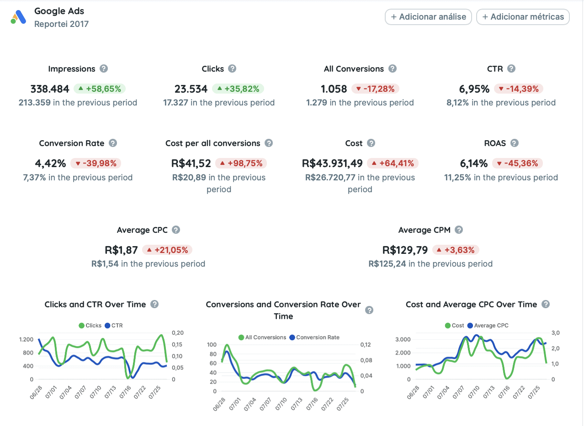Click the help icon beside Clicks
This screenshot has height=426, width=584.
click(233, 68)
